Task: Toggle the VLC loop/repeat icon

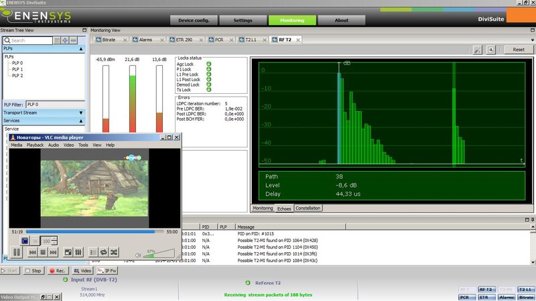Action: coord(104,252)
